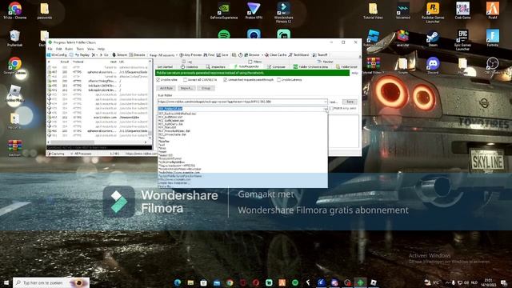The image size is (512, 288).
Task: Open the Edit menu
Action: click(x=58, y=49)
